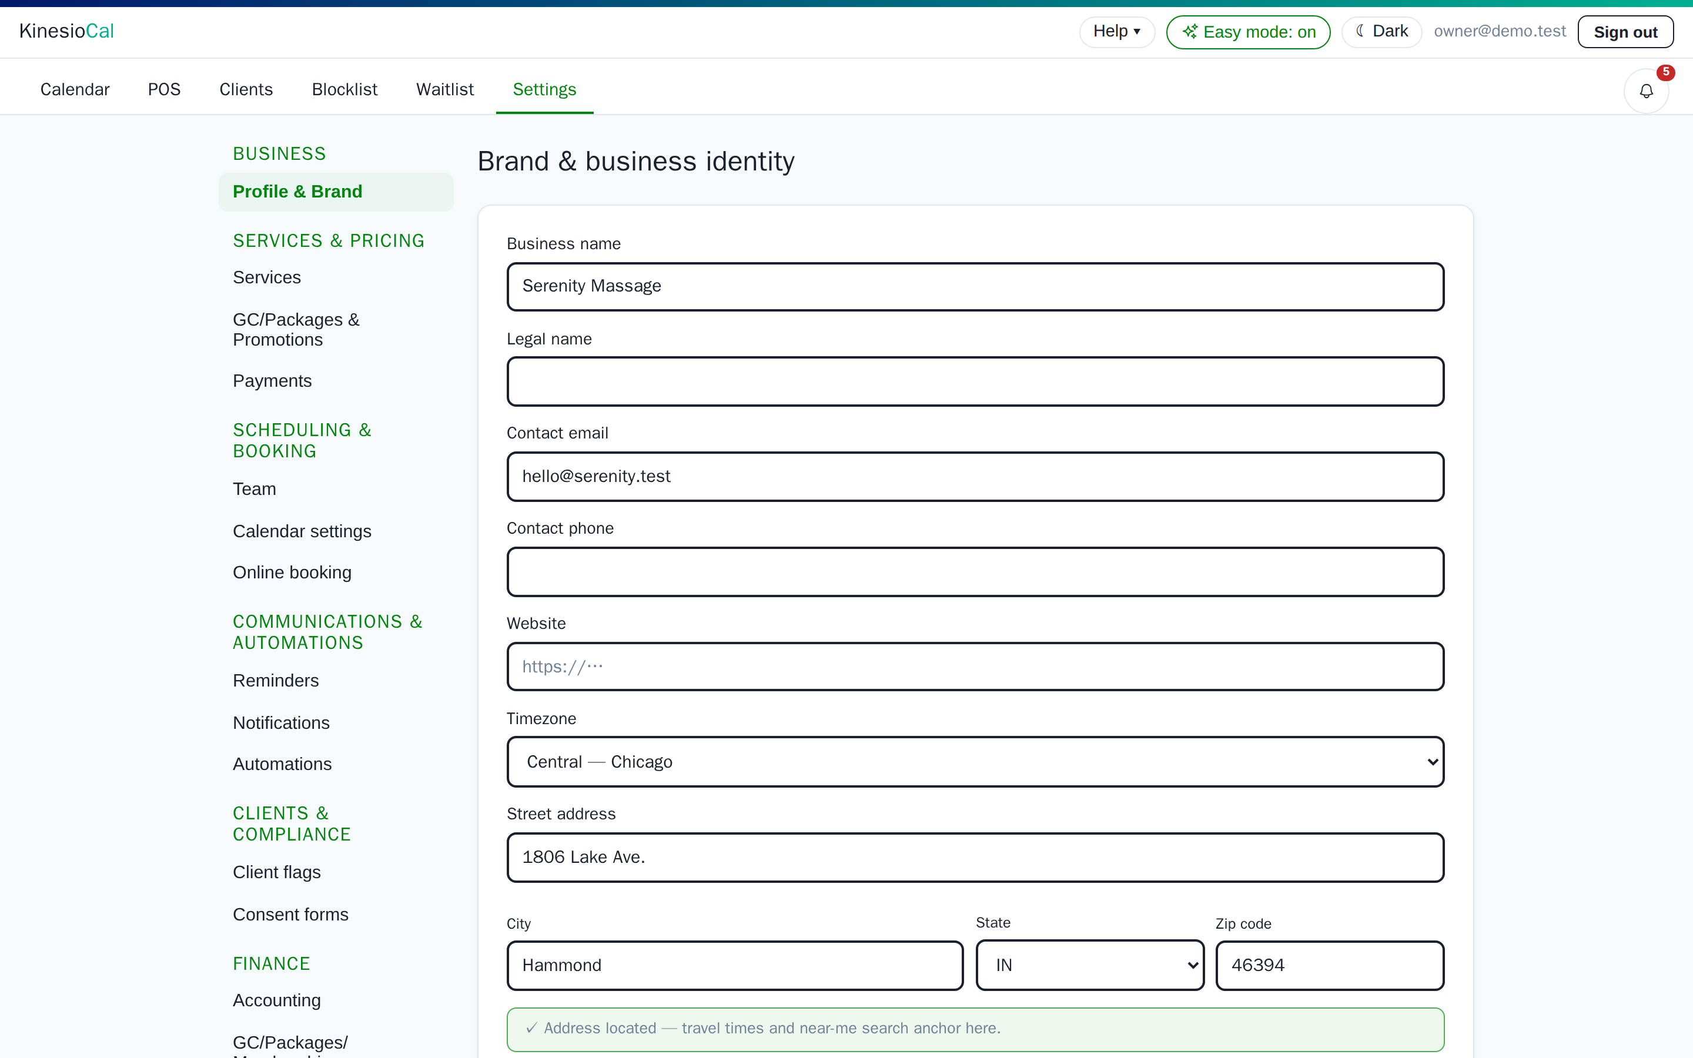Go to GC/Packages & Promotions
Screen dimensions: 1693x1058
click(336, 330)
